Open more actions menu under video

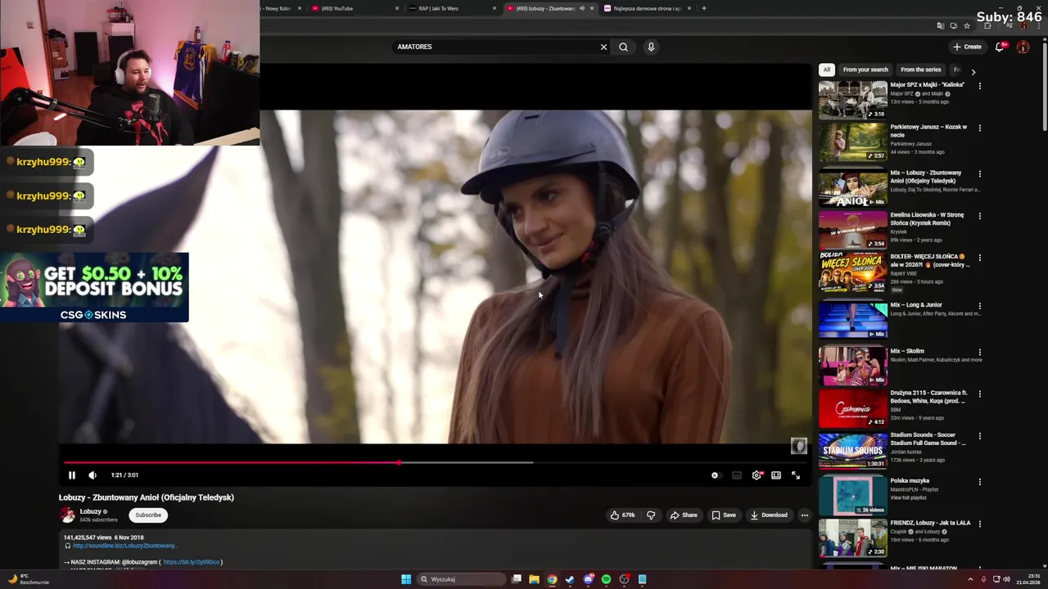(x=805, y=515)
